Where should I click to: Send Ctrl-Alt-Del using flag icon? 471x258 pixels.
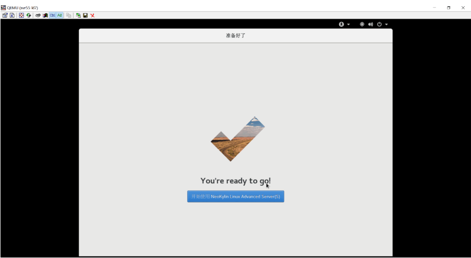[45, 15]
